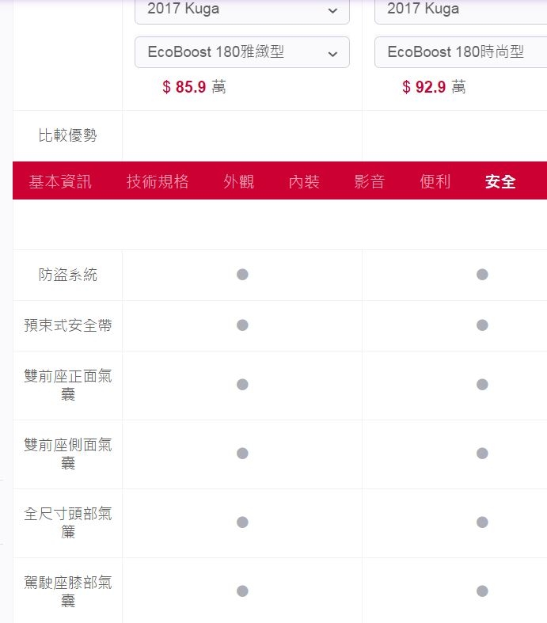The image size is (547, 623).
Task: Click the 雙前座正面氣囊 dot for 時尚型
Action: 482,385
